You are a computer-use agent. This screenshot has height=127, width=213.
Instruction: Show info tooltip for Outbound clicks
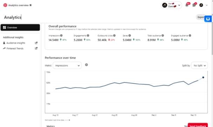pos(114,35)
